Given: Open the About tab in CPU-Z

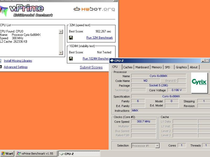Looking at the screenshot, I should click(x=194, y=67).
